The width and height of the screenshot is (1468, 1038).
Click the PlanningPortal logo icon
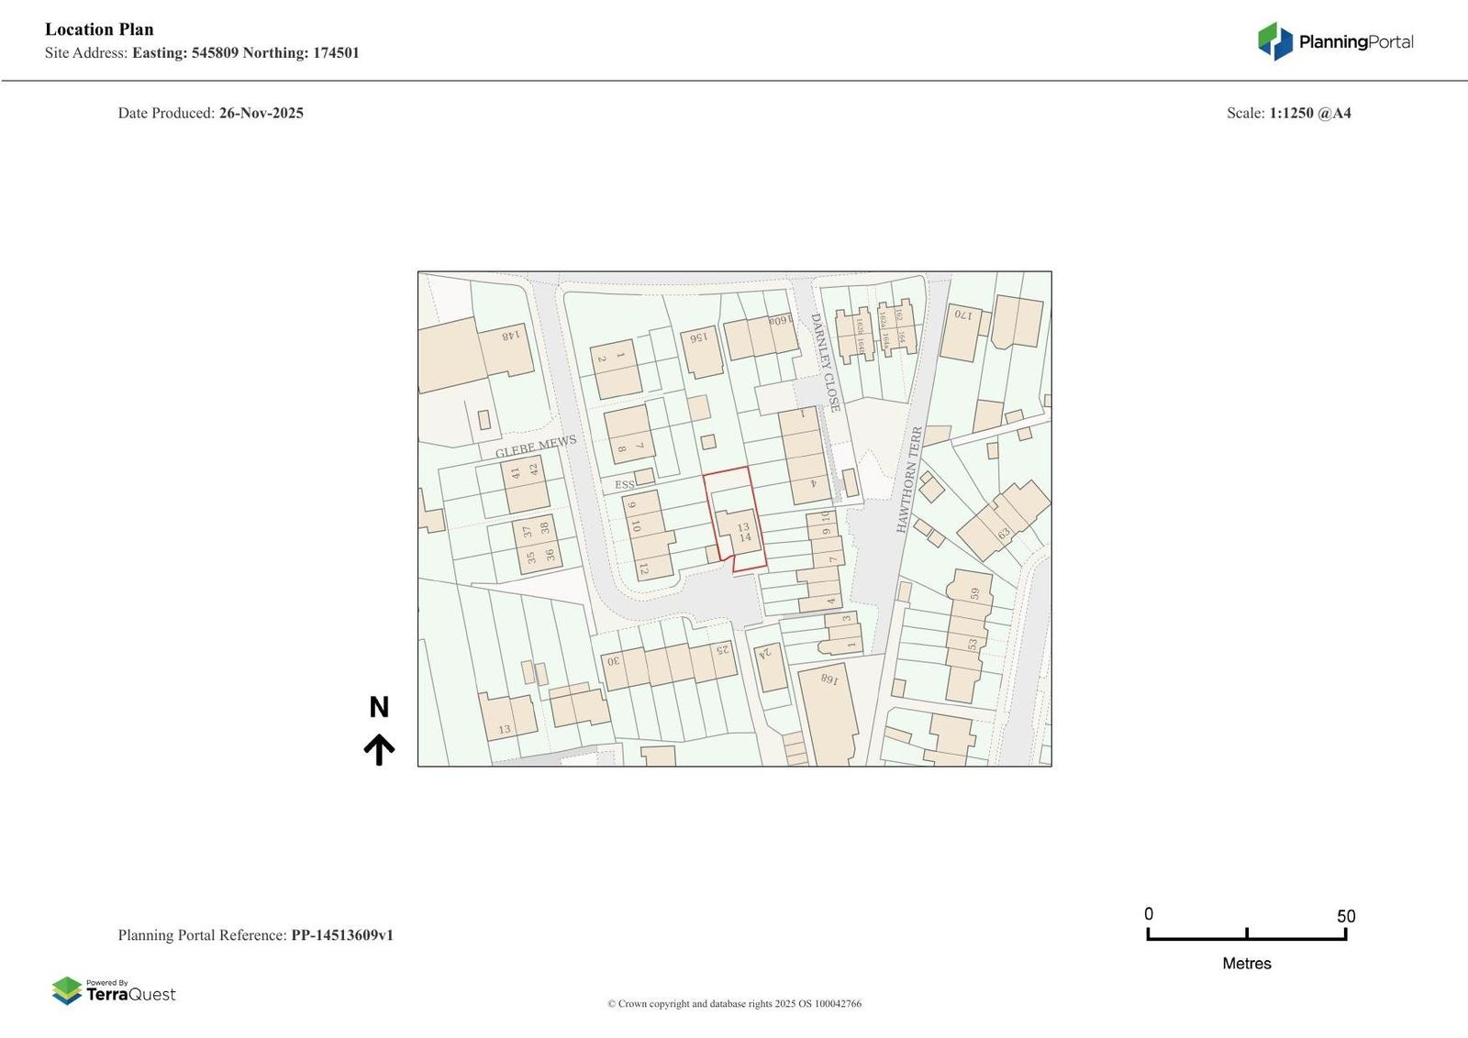[1274, 41]
